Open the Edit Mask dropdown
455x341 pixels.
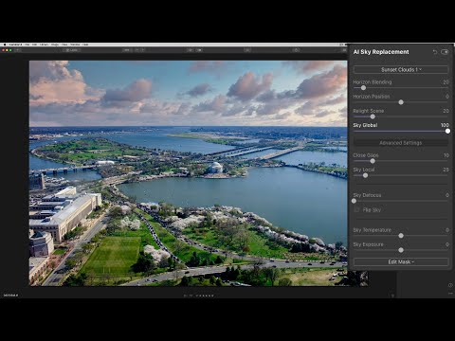coord(401,261)
